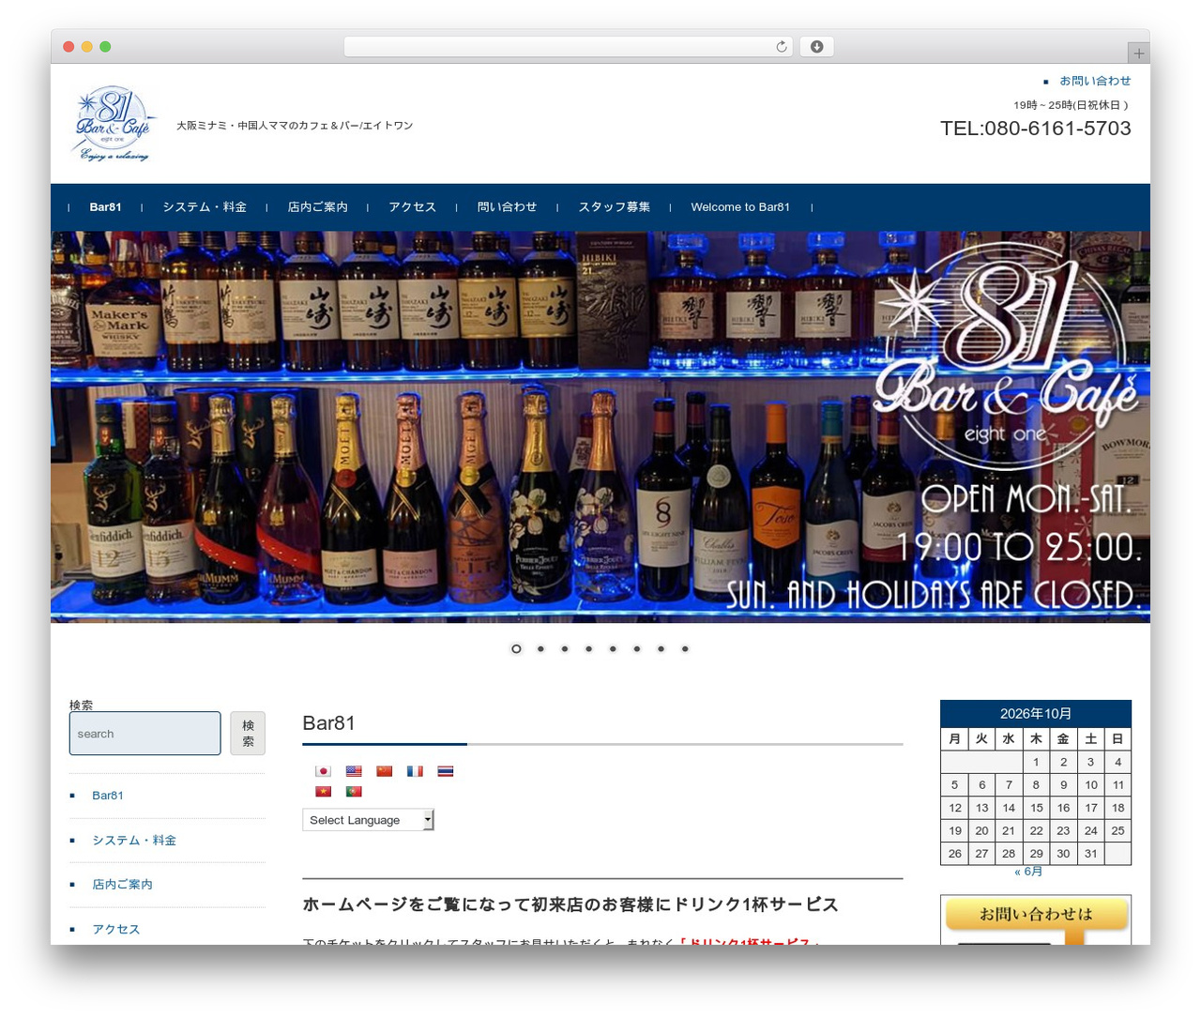Display the seventh slide via its dot

(x=661, y=649)
